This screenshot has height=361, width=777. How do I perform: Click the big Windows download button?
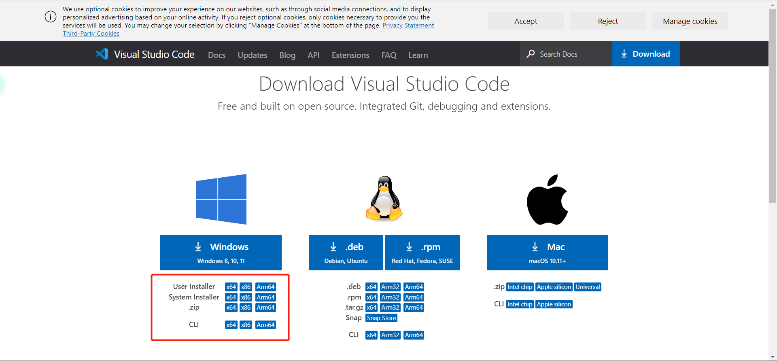(221, 253)
